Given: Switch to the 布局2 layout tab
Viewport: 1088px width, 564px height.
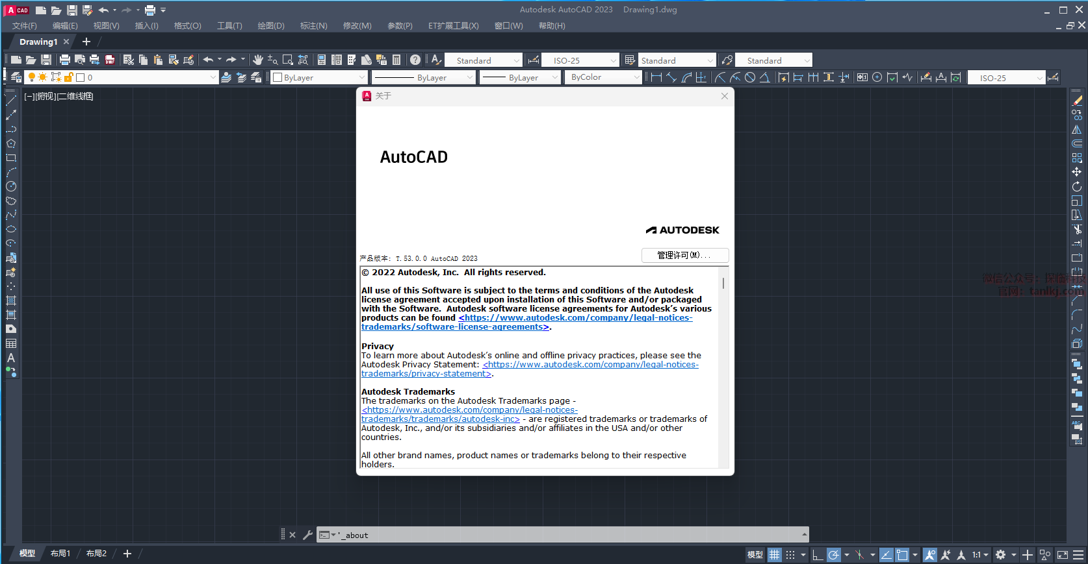Looking at the screenshot, I should pos(96,554).
